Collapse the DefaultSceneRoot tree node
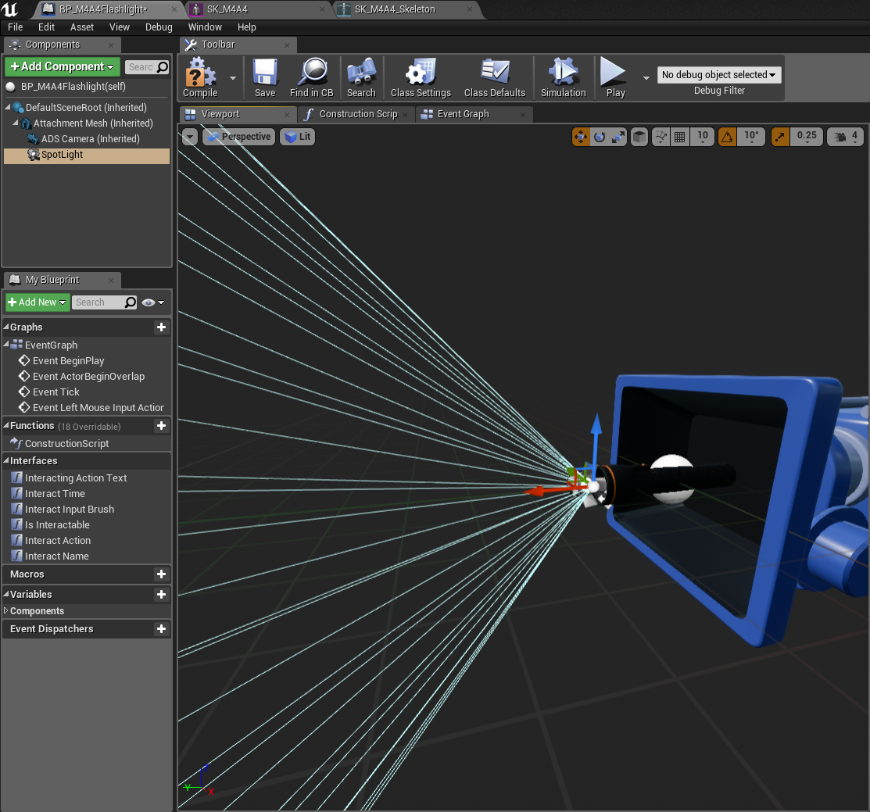The image size is (870, 812). pyautogui.click(x=9, y=108)
